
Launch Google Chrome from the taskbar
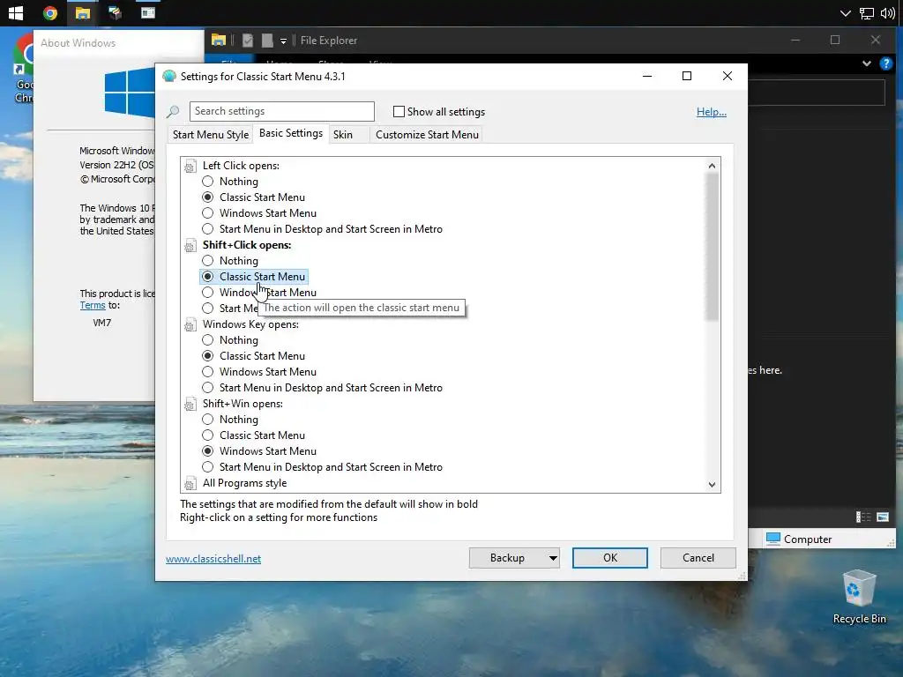pyautogui.click(x=50, y=12)
